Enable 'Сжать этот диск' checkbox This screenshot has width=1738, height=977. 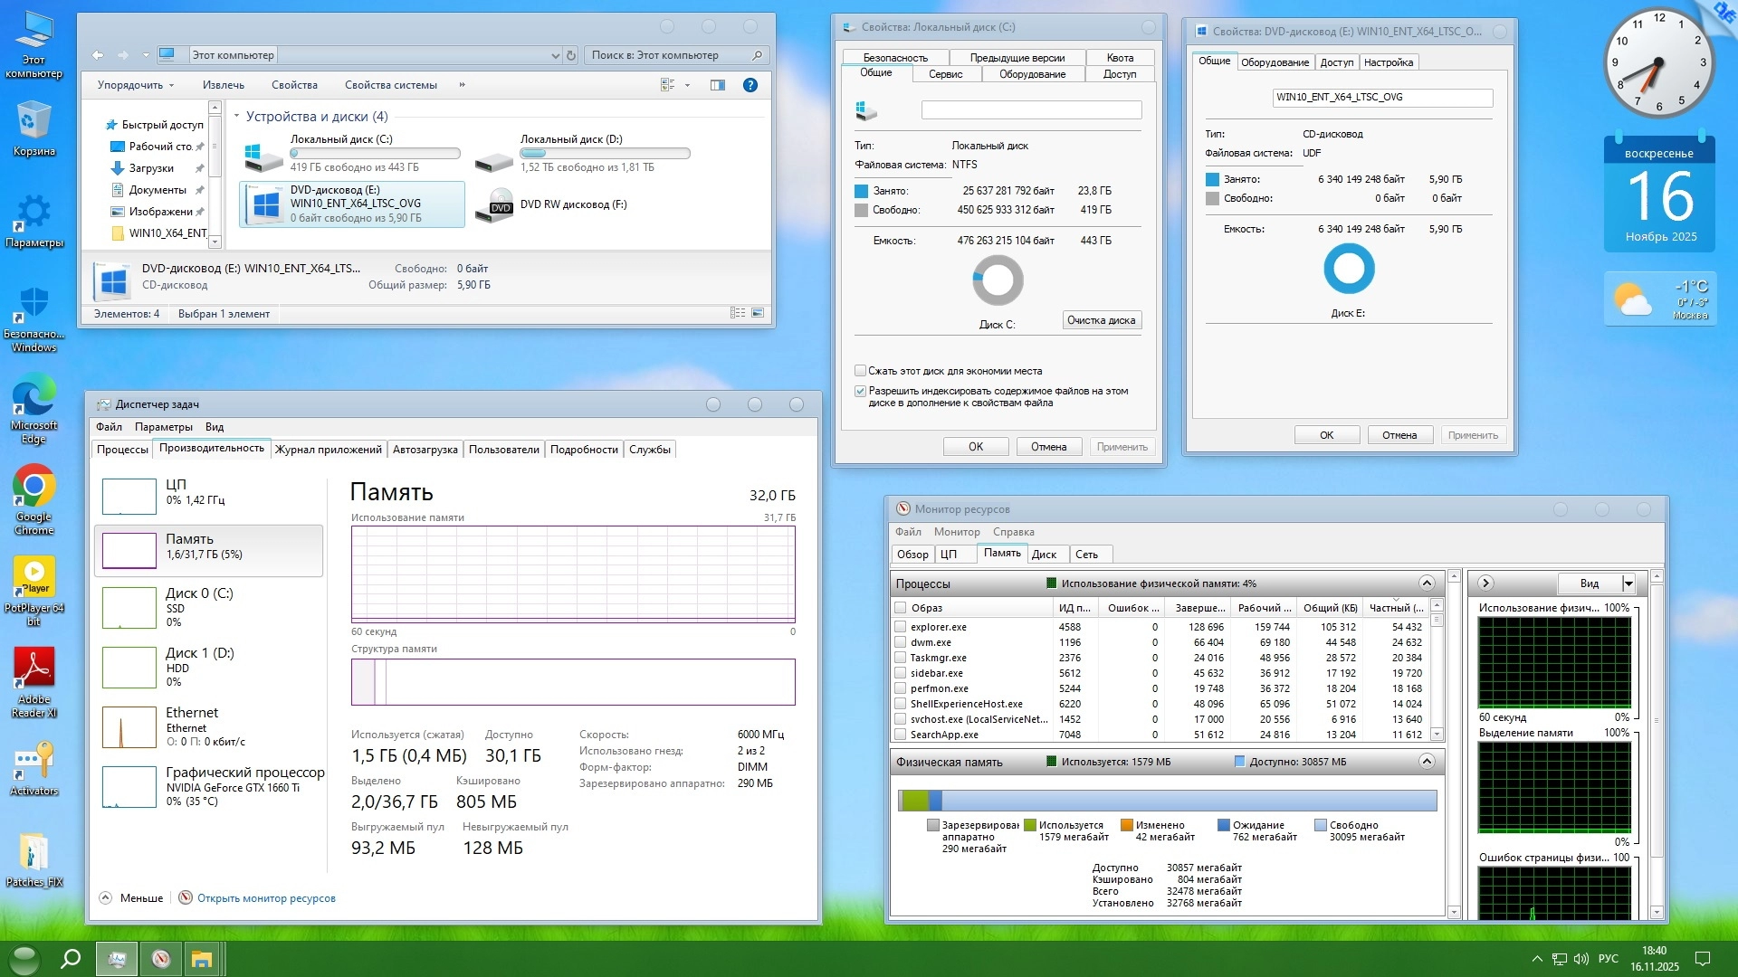[x=860, y=371]
